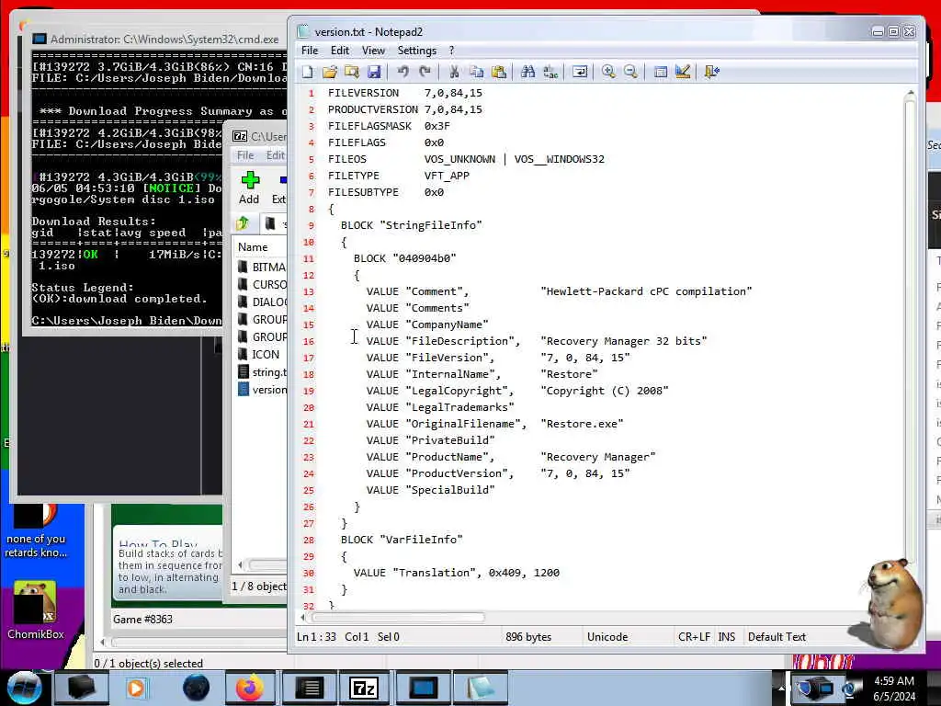Switch to Notepad2 taskbar button
The height and width of the screenshot is (706, 941).
pos(481,688)
